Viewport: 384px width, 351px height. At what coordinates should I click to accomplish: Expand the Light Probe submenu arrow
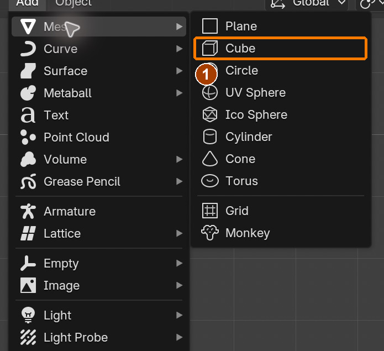coord(179,337)
